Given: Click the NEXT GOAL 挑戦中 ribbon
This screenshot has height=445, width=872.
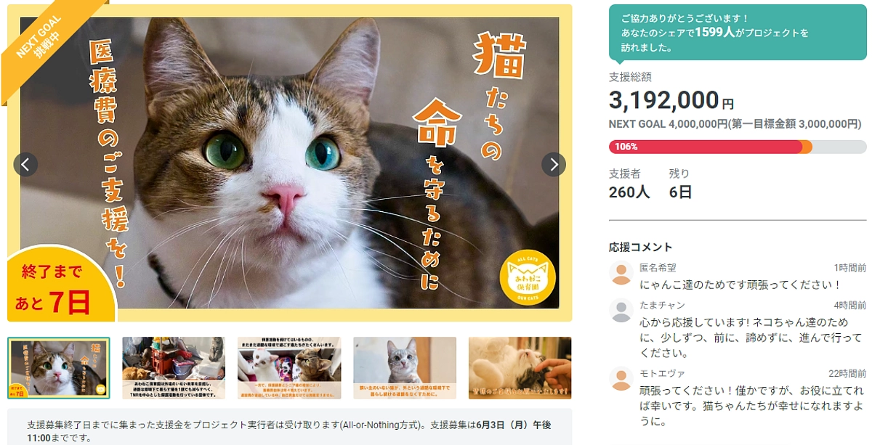Looking at the screenshot, I should pos(42,42).
